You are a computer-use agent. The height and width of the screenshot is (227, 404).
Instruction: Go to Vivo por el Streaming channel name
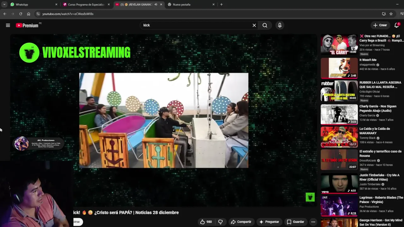pyautogui.click(x=372, y=45)
